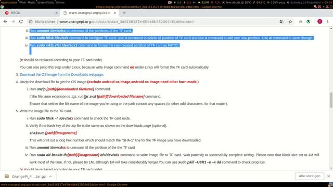Open the Applications menu in the top panel
Screen dimensions: 333x187
click(9, 2)
